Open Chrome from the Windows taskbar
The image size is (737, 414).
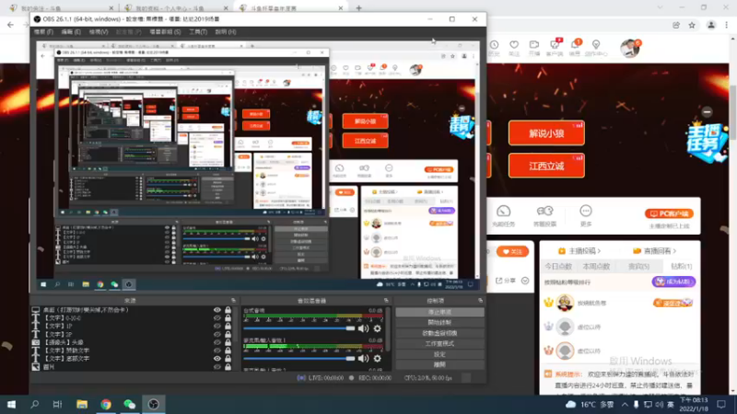point(106,404)
